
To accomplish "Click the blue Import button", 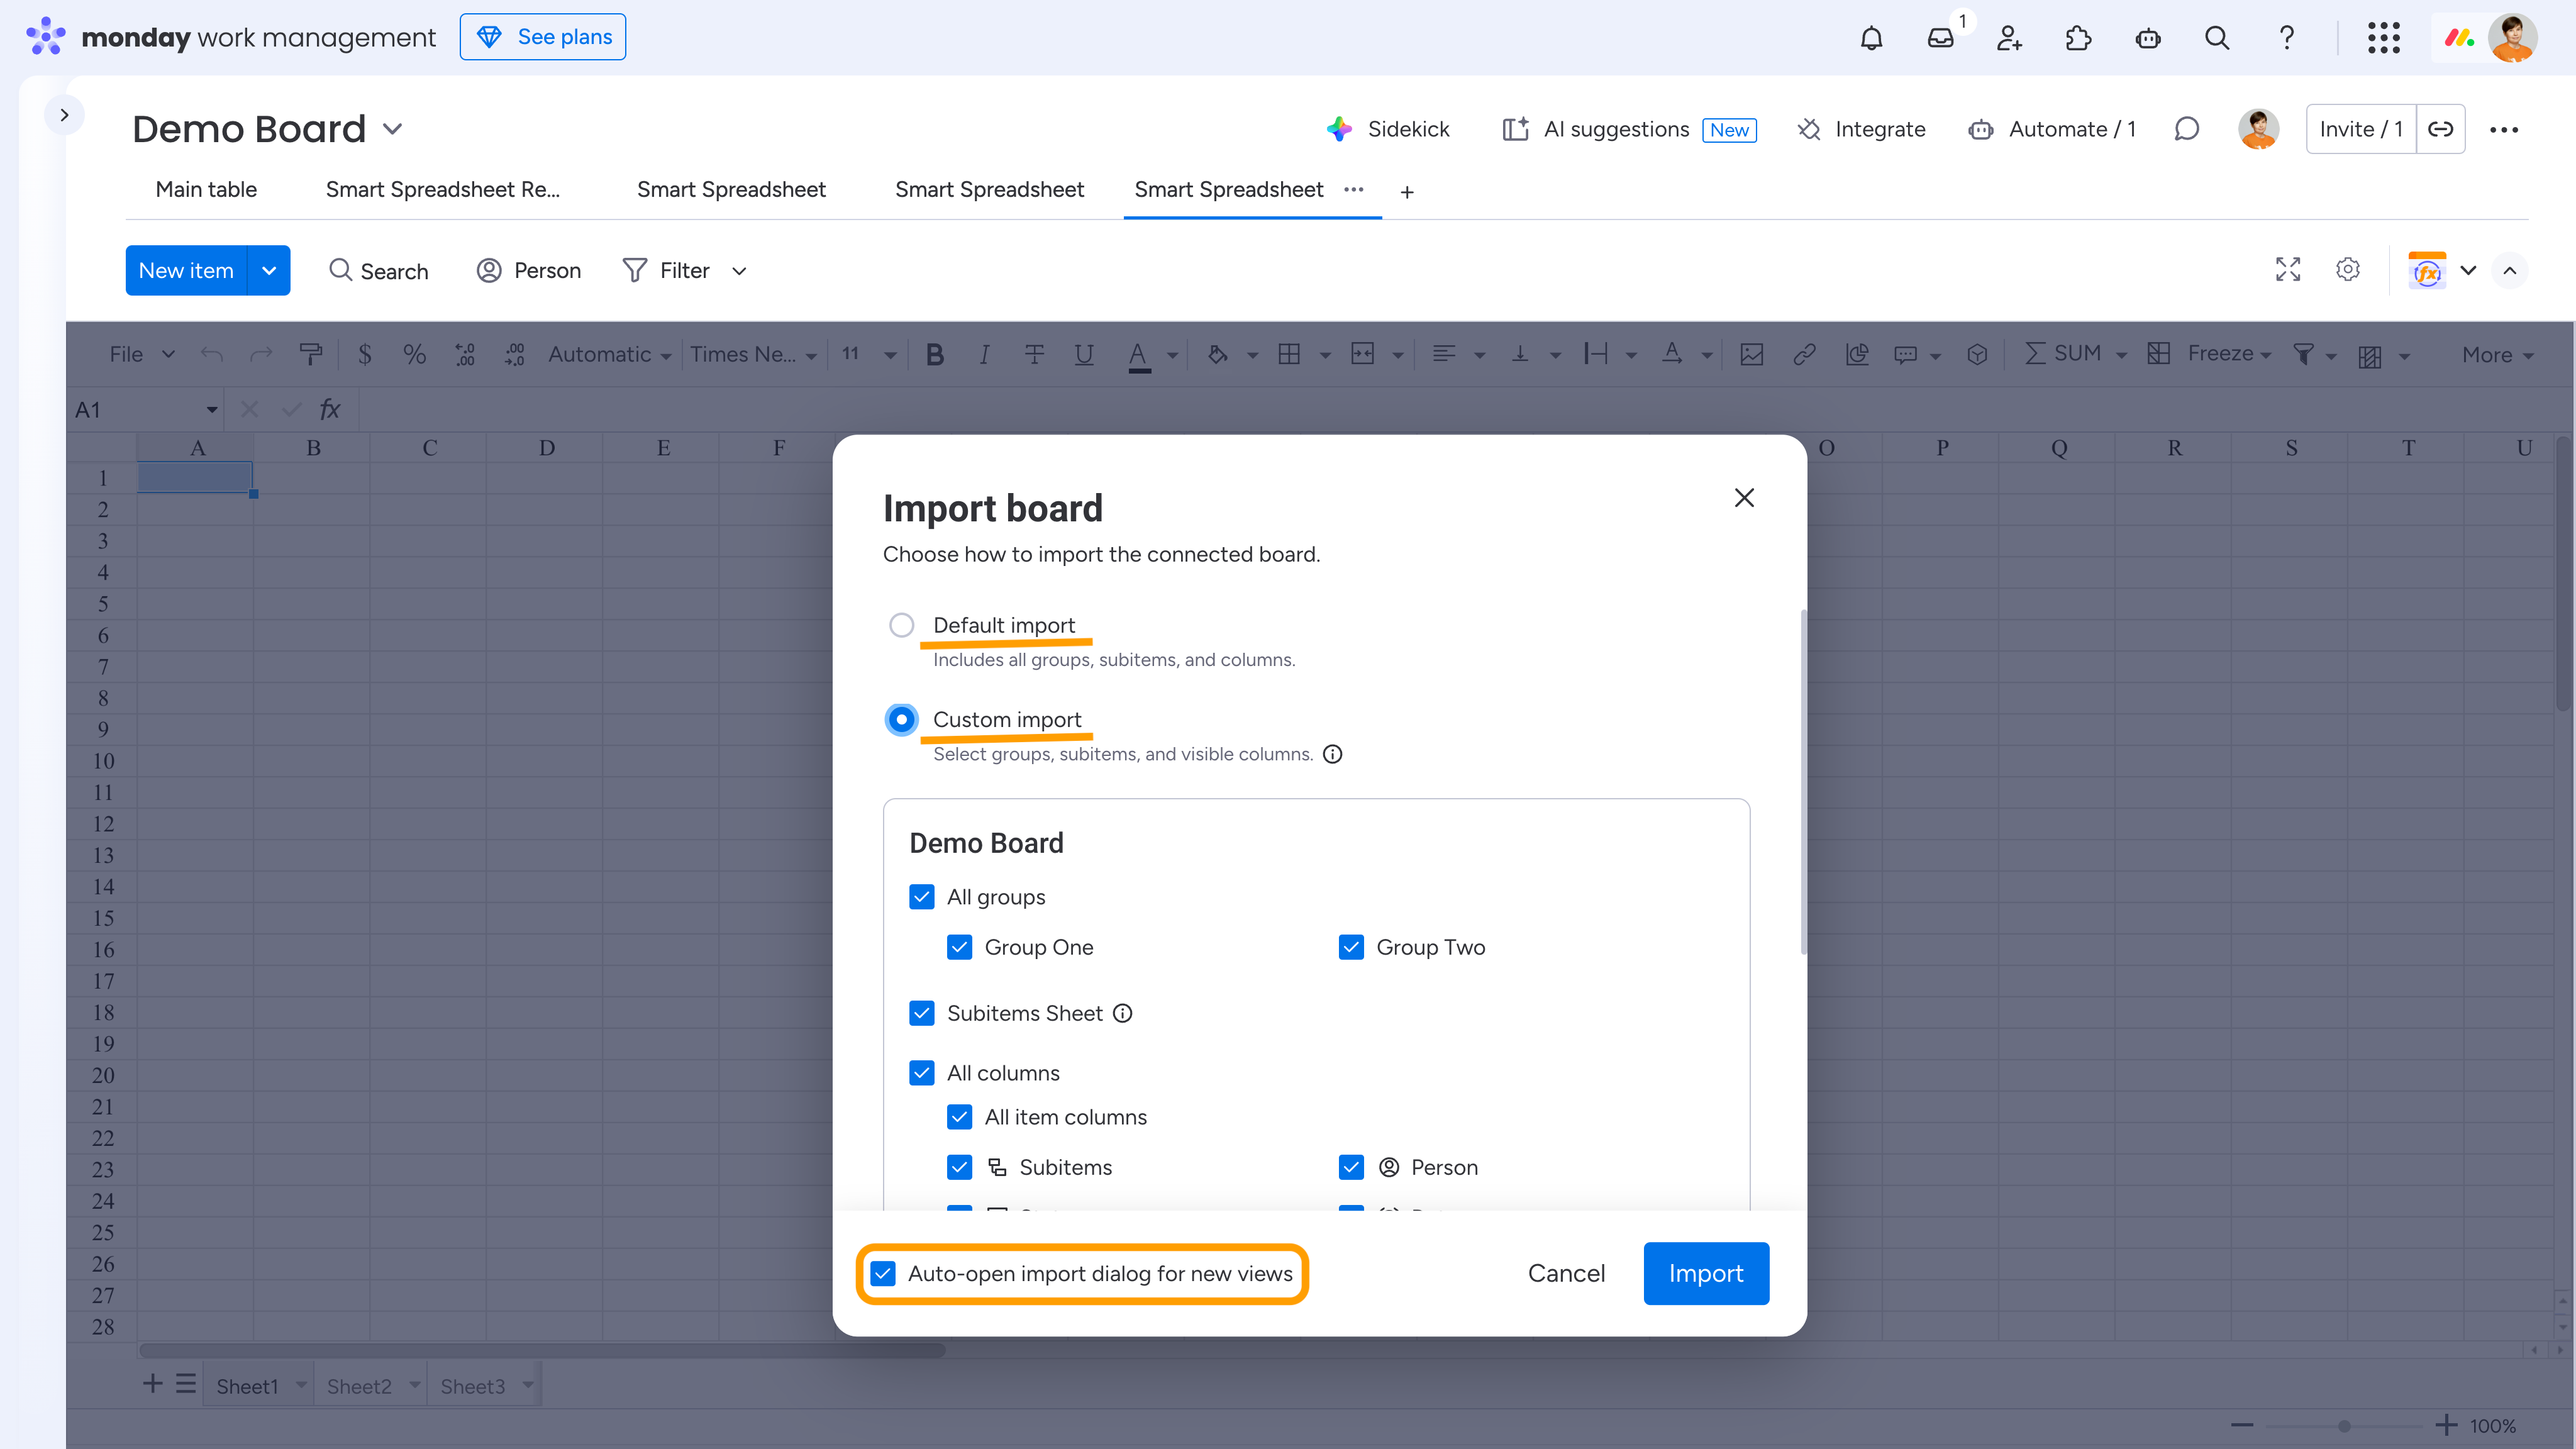I will click(x=1705, y=1273).
